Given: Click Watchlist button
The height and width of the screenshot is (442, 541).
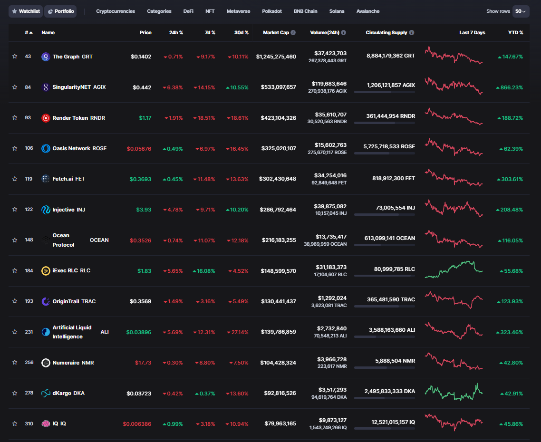Looking at the screenshot, I should point(26,11).
